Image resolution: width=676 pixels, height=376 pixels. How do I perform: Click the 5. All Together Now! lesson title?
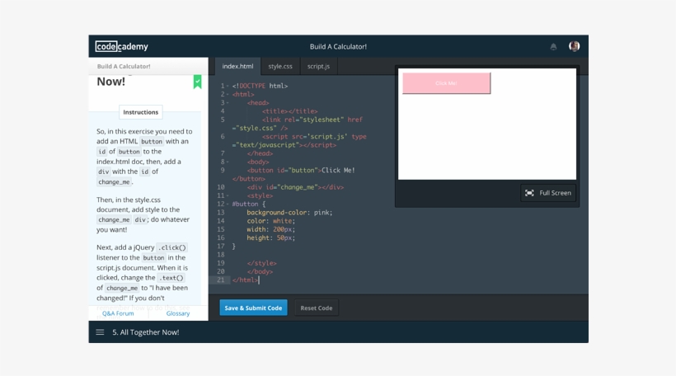coord(146,332)
